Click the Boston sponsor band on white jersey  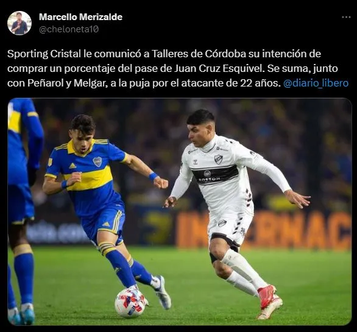(x=214, y=175)
